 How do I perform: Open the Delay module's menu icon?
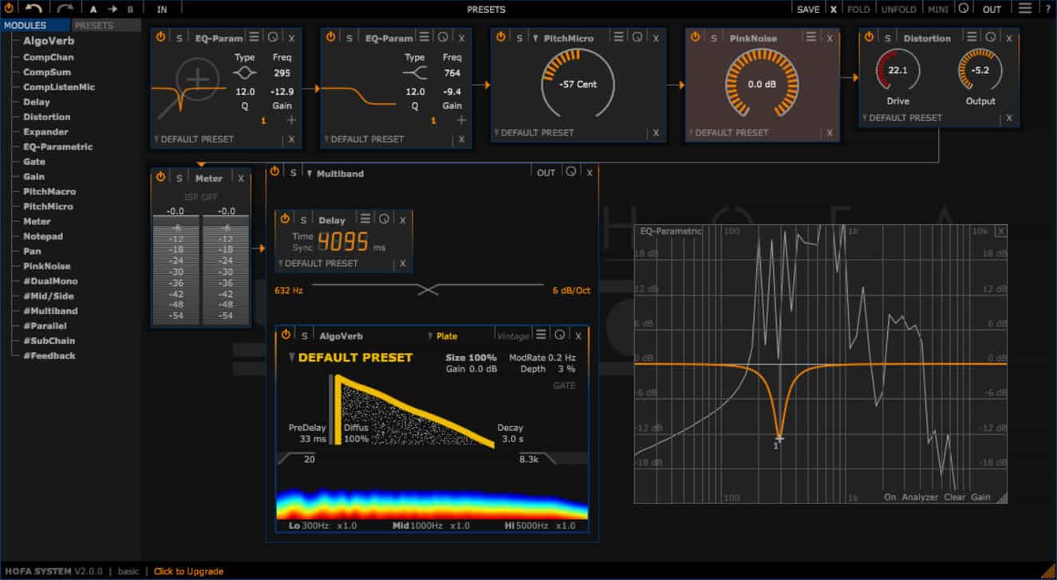click(x=365, y=219)
